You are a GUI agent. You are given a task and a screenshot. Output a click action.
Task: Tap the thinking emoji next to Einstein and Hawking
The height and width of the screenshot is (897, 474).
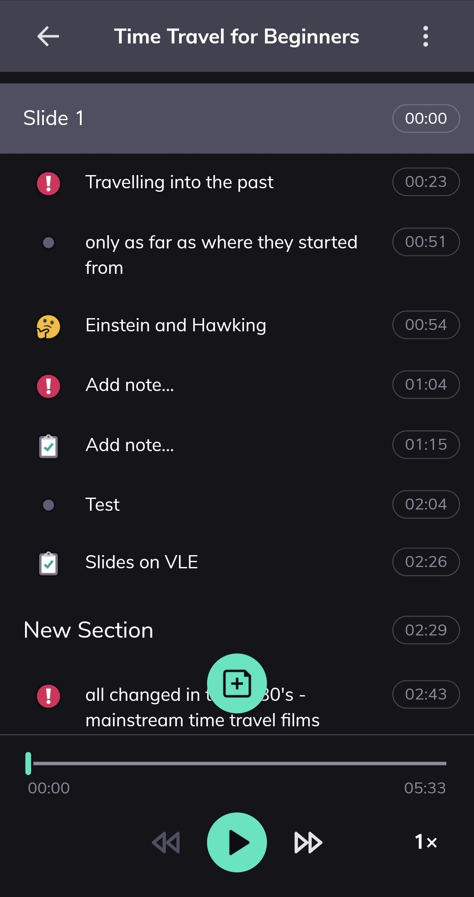coord(48,327)
